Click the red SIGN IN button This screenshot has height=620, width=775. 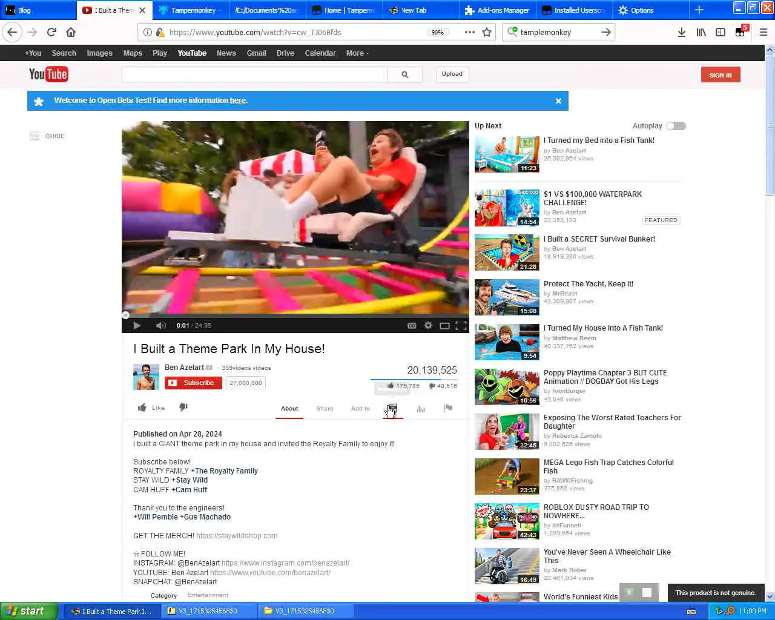[721, 75]
